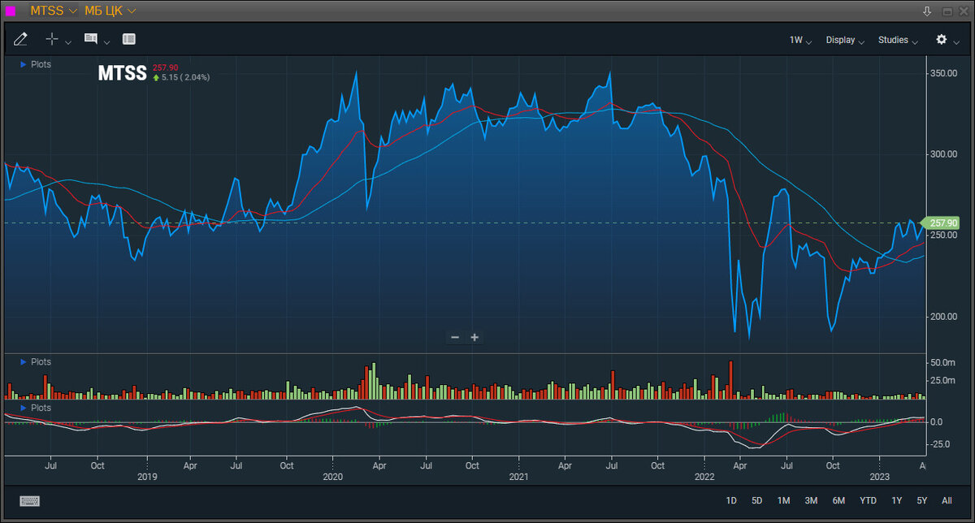The height and width of the screenshot is (523, 975).
Task: Open the 1W interval dropdown
Action: tap(800, 40)
